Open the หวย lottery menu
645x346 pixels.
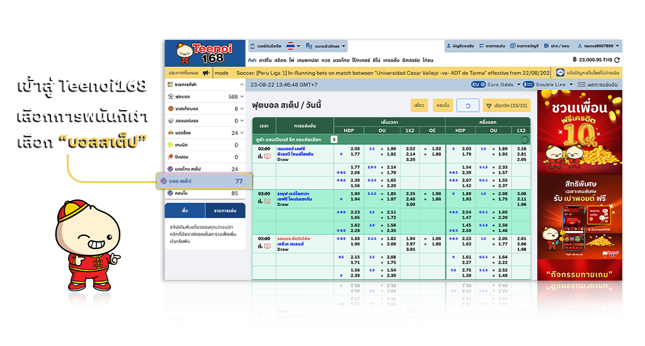tap(326, 60)
